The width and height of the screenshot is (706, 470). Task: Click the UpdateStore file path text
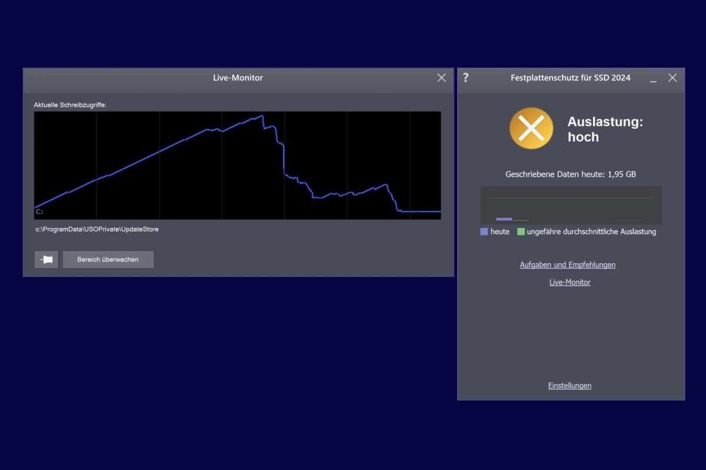(97, 229)
